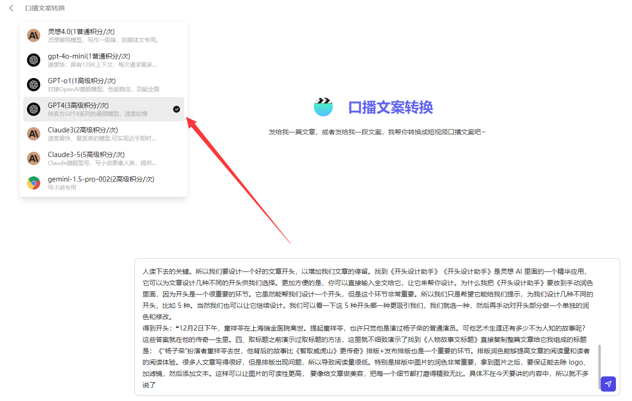Pick GPT-o1 model from the list

pyautogui.click(x=104, y=85)
